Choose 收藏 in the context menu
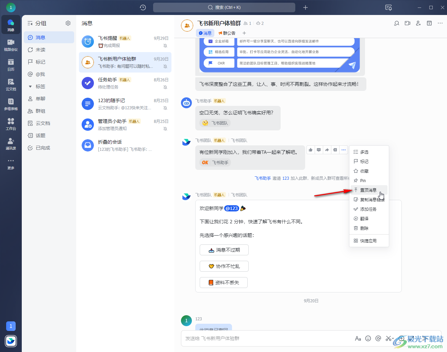The height and width of the screenshot is (352, 447). point(369,171)
